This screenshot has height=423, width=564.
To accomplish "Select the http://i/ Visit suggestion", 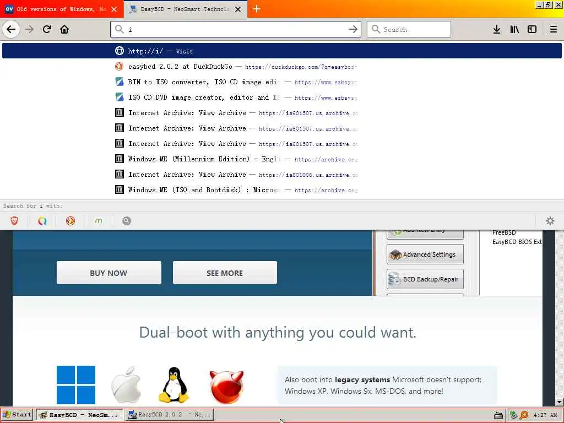I will pyautogui.click(x=281, y=51).
